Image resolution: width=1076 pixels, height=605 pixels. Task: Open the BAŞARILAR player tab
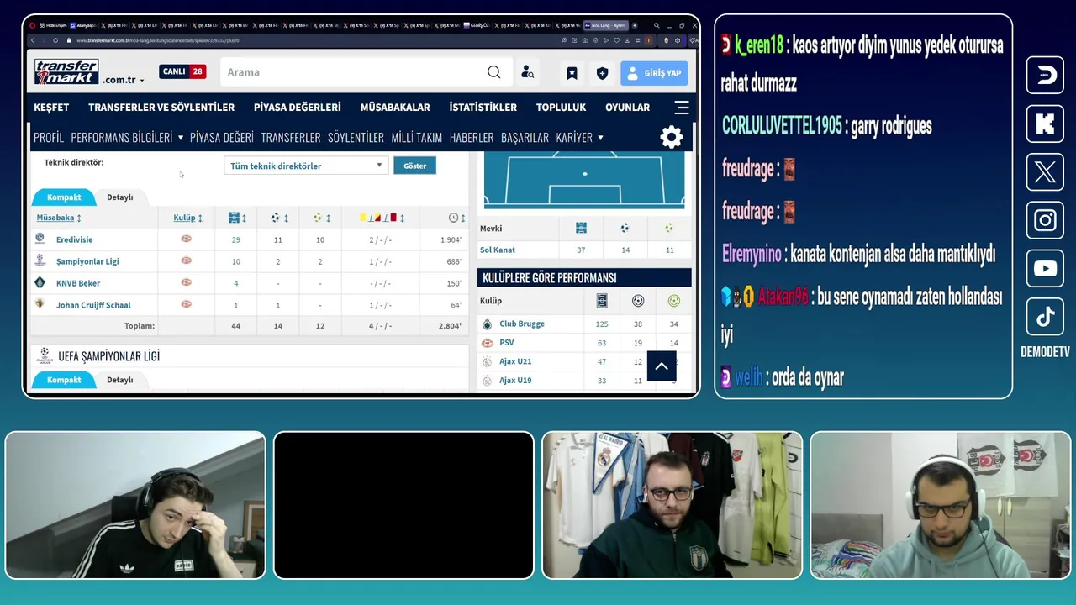[525, 138]
